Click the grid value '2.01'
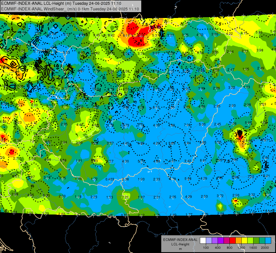The width and height of the screenshot is (276, 253). tap(157, 197)
